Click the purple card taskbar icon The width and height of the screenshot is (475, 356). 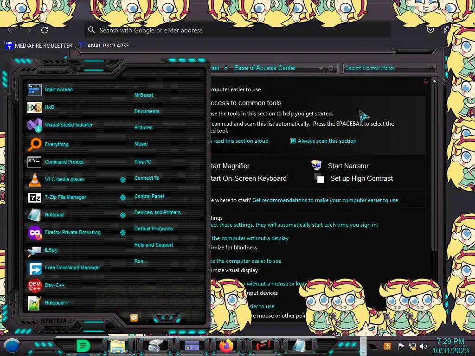point(192,346)
